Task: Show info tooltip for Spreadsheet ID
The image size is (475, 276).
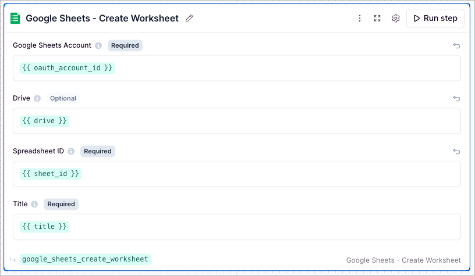Action: pos(71,152)
